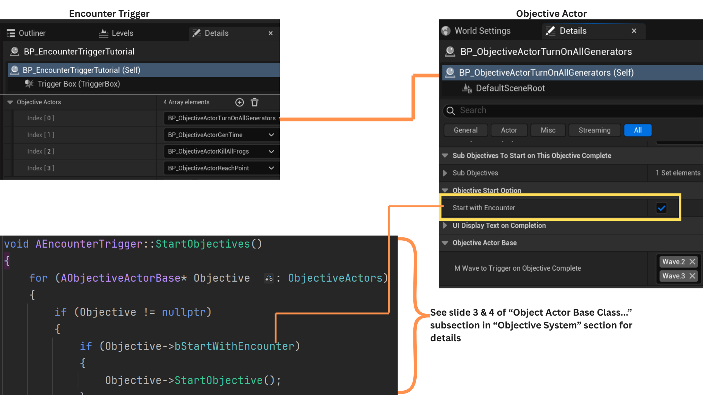Toggle the All filter button
The width and height of the screenshot is (703, 395).
pyautogui.click(x=637, y=130)
